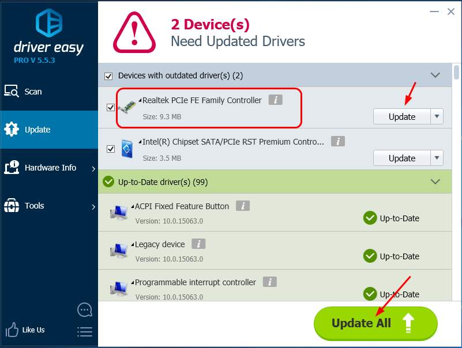462x348 pixels.
Task: Open the feedback chat bubble icon
Action: pyautogui.click(x=85, y=310)
